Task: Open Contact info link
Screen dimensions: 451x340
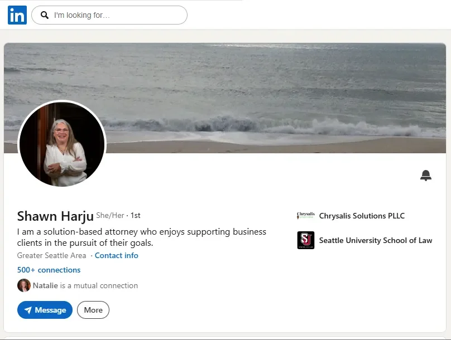Action: [x=117, y=255]
